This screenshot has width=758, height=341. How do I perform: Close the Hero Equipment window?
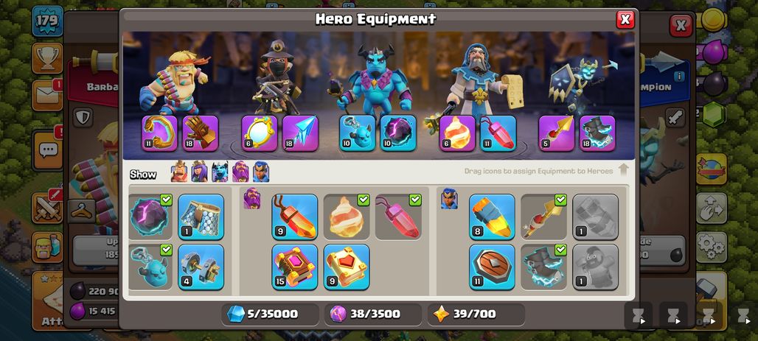[625, 19]
